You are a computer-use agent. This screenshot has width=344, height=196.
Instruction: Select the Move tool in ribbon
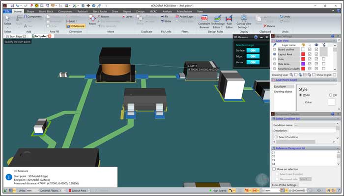click(92, 20)
